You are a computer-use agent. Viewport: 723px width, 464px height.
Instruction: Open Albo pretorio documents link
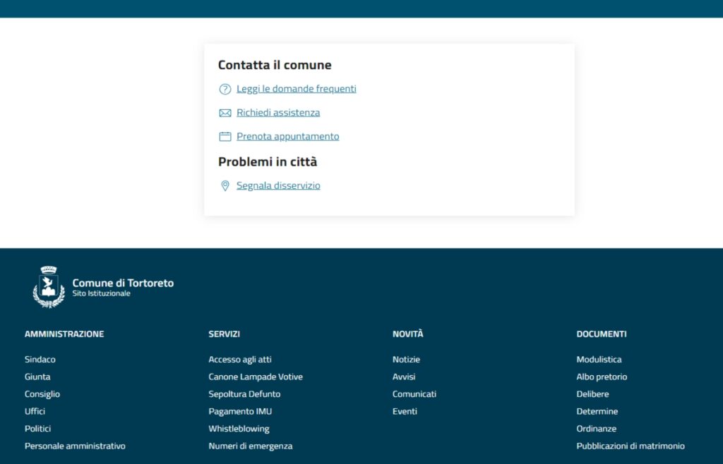(x=602, y=377)
